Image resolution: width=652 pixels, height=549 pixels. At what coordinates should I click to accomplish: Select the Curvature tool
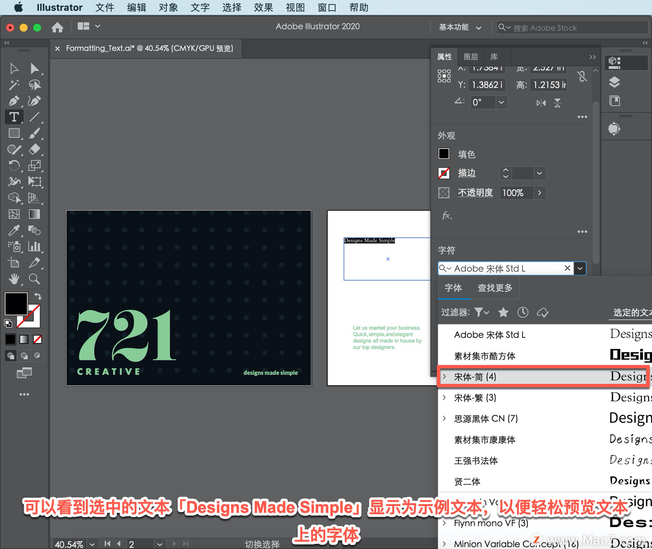[x=34, y=101]
